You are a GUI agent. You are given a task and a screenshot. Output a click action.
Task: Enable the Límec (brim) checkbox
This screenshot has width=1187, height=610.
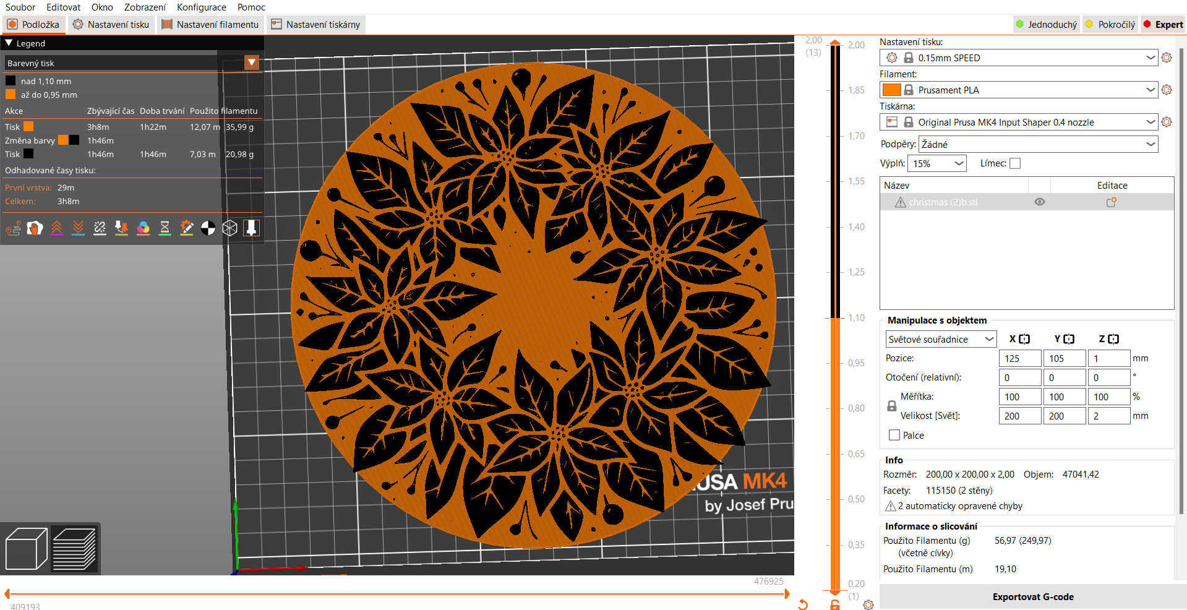(1015, 163)
